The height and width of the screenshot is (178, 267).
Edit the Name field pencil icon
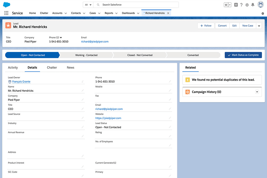pos(83,90)
